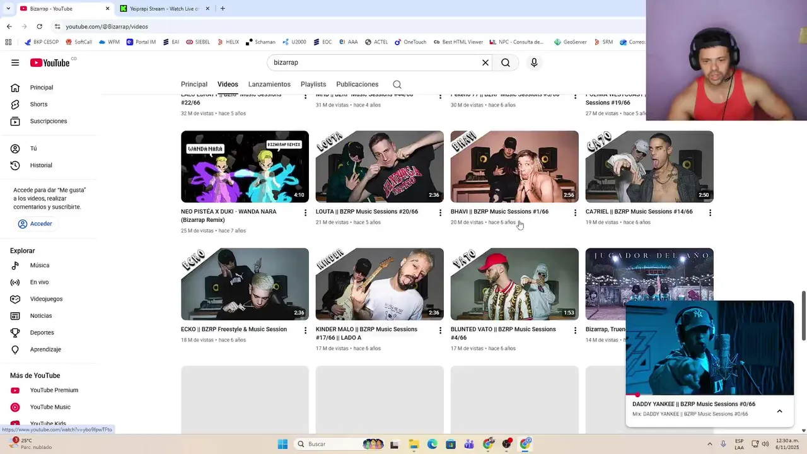Open the SIEBEL bookmark
Screen dimensions: 807x454
pyautogui.click(x=198, y=42)
